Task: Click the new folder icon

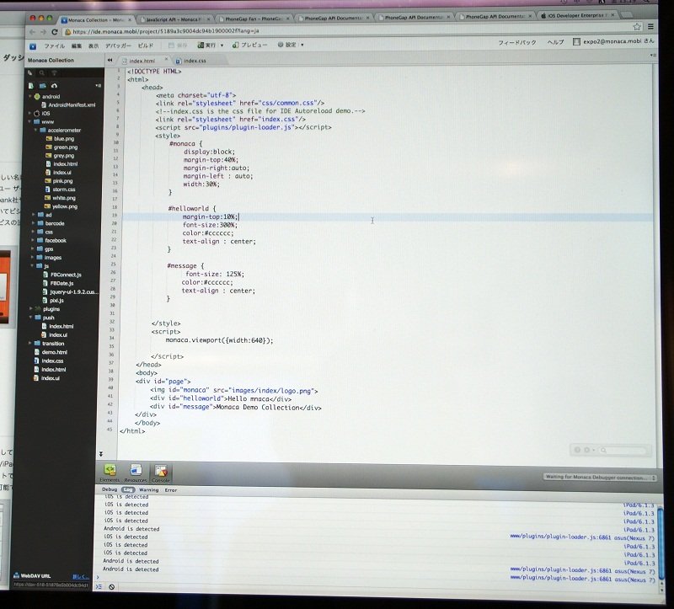Action: (x=43, y=86)
